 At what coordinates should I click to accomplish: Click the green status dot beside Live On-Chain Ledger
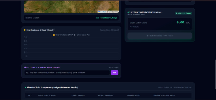25,87
